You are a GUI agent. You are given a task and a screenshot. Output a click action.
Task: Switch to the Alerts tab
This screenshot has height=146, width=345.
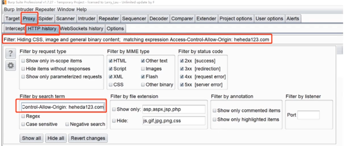293,19
